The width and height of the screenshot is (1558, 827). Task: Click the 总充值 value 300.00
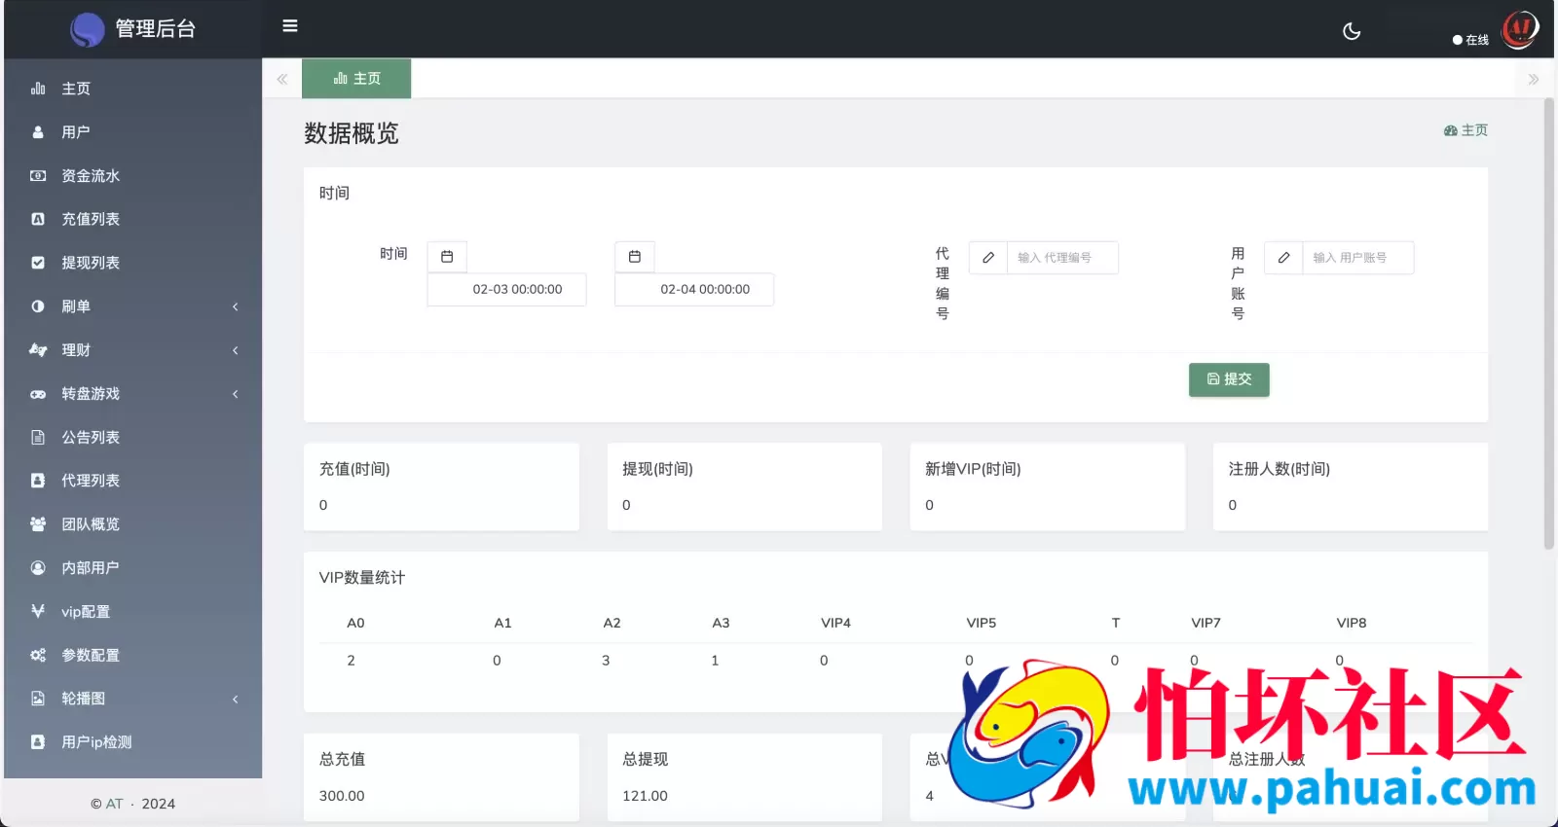click(342, 796)
